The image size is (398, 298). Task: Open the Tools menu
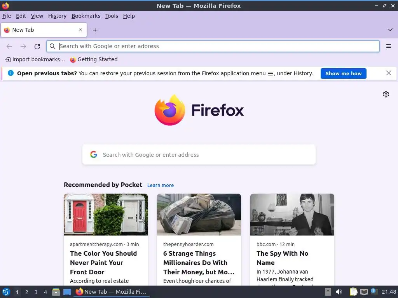(112, 16)
